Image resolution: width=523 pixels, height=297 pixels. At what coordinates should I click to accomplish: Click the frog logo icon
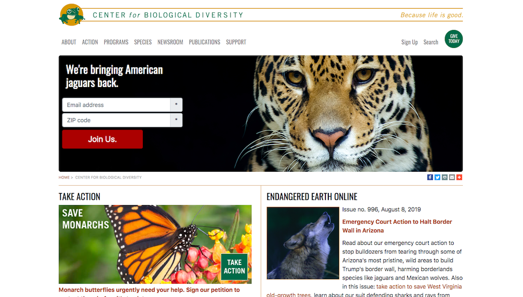point(71,15)
